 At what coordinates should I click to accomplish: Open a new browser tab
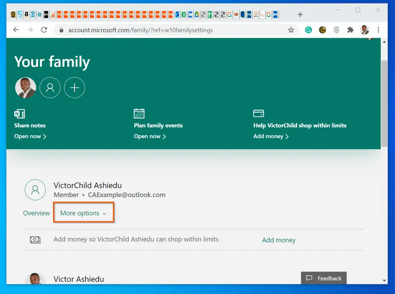click(x=300, y=15)
